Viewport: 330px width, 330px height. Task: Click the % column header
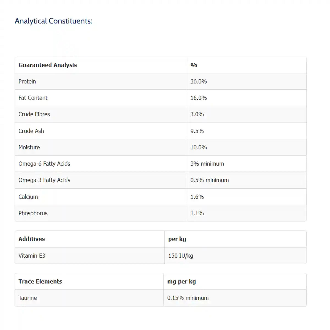click(194, 65)
